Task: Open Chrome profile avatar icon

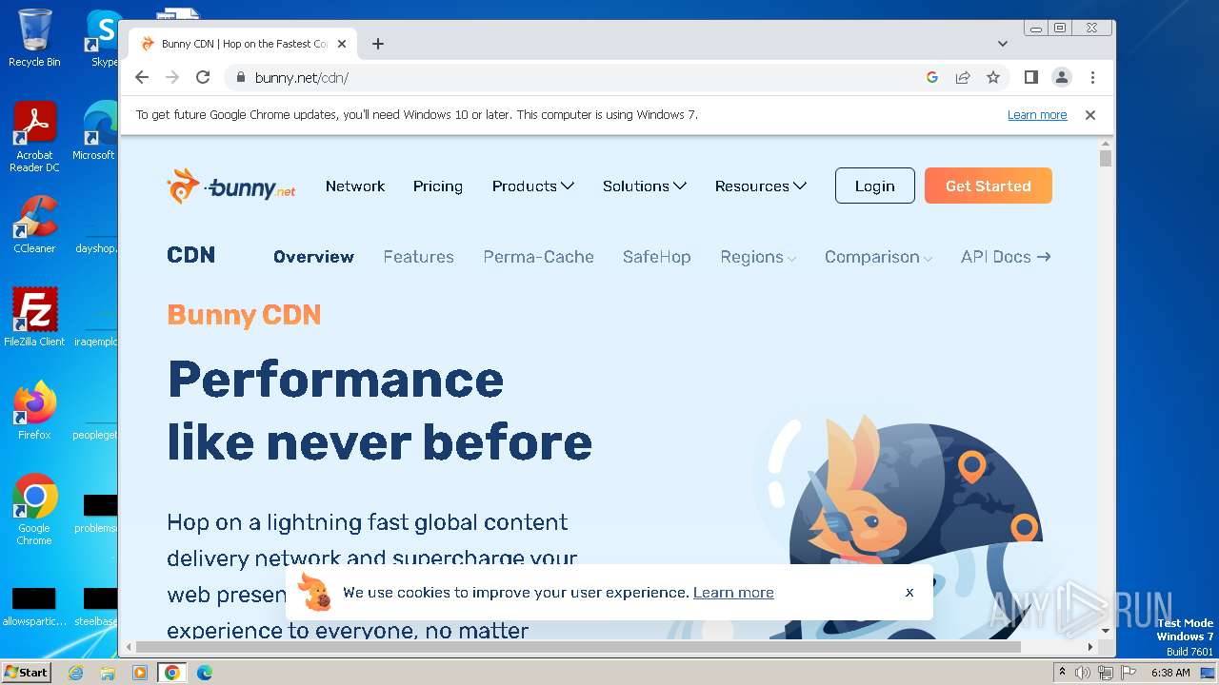Action: point(1062,77)
